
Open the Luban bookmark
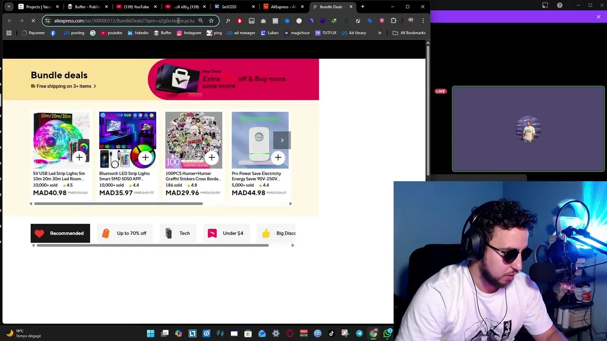pos(270,33)
